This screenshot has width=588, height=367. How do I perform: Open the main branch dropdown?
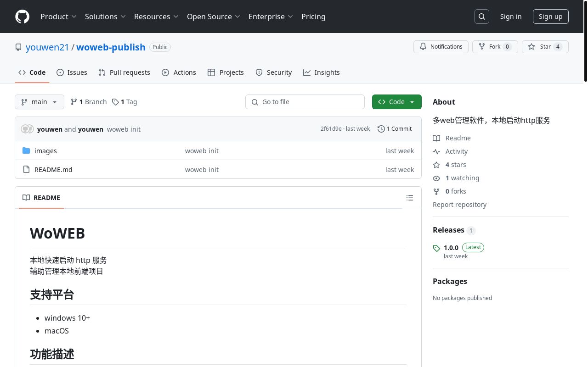40,102
